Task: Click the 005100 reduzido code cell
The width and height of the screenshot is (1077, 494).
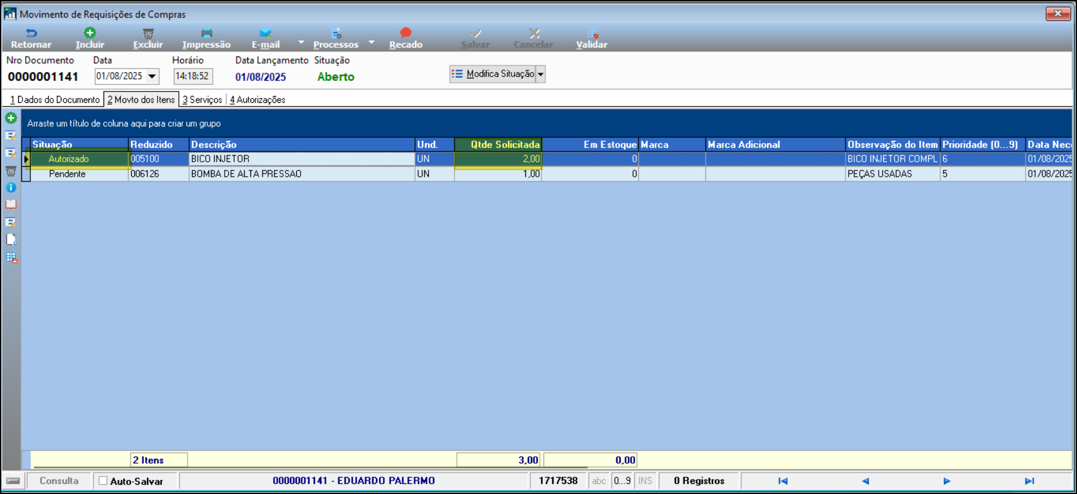Action: (159, 159)
